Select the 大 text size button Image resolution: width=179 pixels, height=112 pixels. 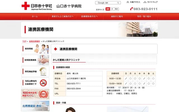(x=112, y=9)
